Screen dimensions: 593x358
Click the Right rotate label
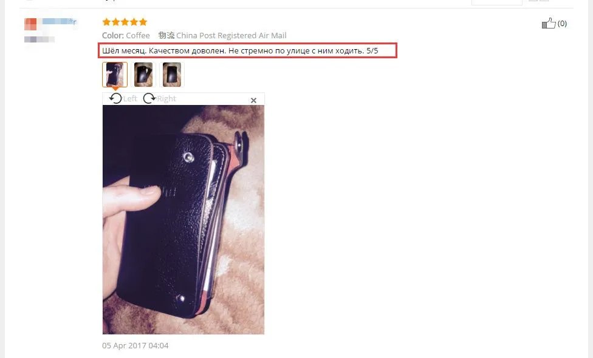[166, 98]
